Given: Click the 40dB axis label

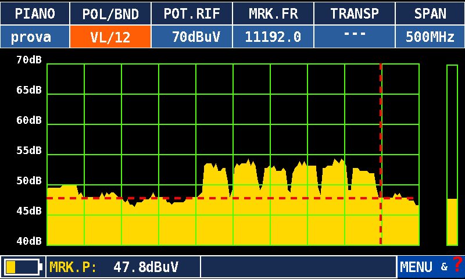Looking at the screenshot, I should (x=29, y=241).
